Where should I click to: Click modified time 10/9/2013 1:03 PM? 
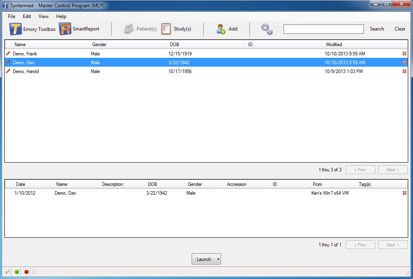point(343,71)
